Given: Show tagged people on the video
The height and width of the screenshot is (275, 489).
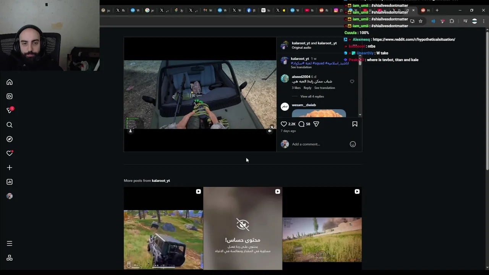Looking at the screenshot, I should pyautogui.click(x=130, y=131).
